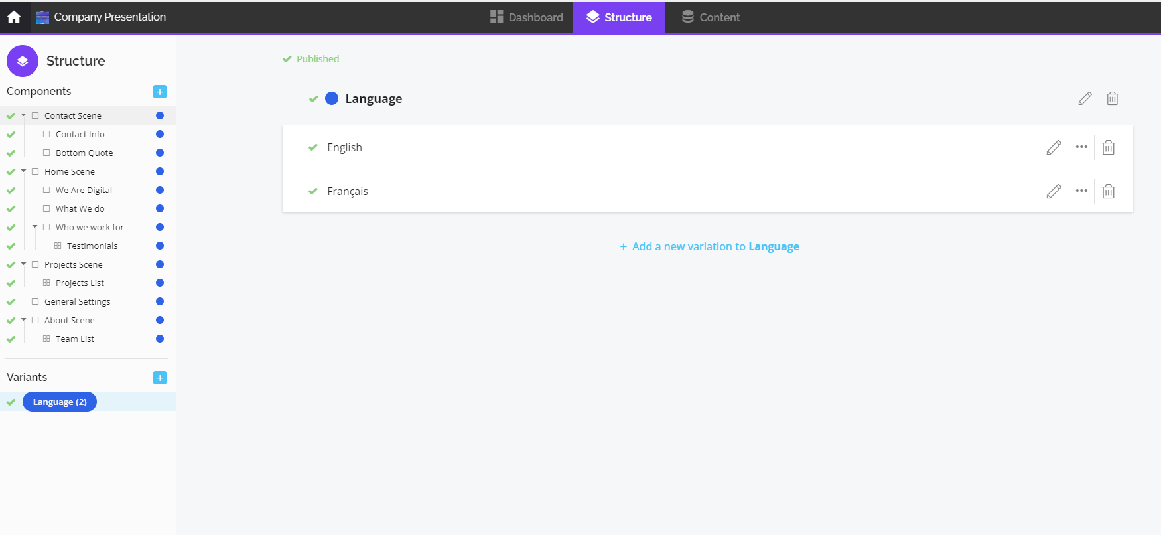The height and width of the screenshot is (535, 1161).
Task: Click blue variant dot for Contact Scene
Action: 160,115
